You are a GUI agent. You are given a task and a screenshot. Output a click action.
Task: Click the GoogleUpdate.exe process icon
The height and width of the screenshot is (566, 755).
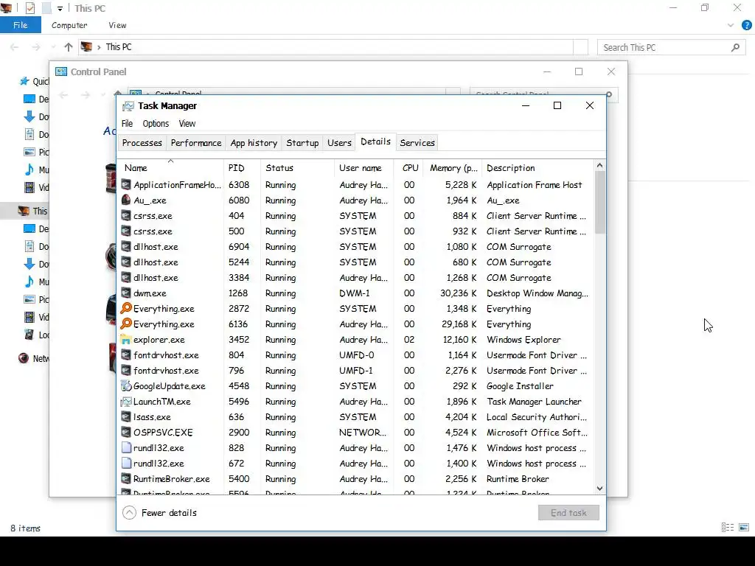[125, 385]
